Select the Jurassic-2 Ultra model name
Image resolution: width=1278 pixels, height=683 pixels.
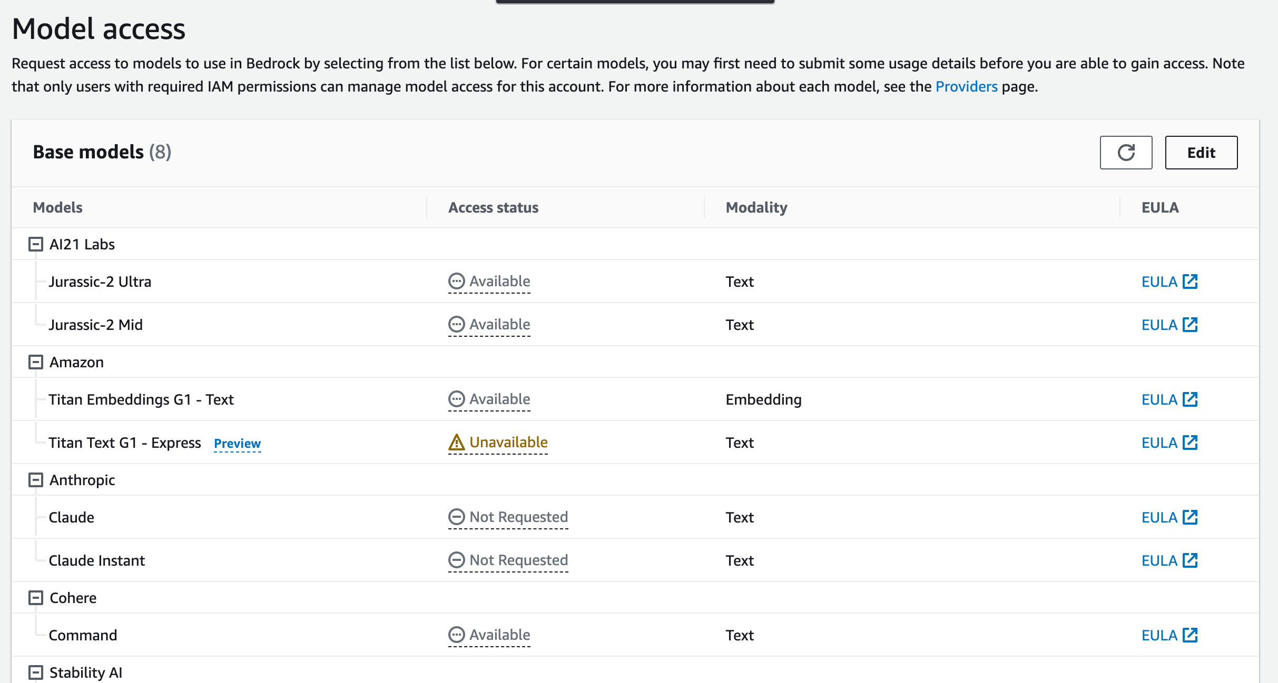click(x=100, y=282)
